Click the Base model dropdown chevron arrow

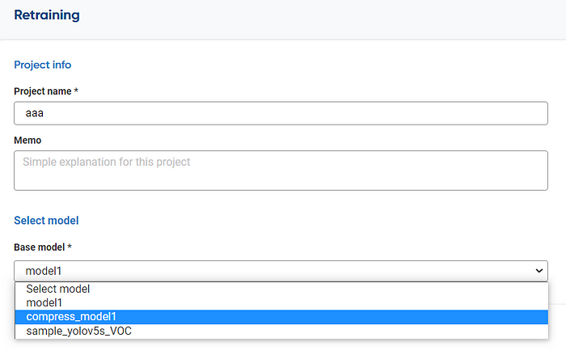(x=539, y=271)
